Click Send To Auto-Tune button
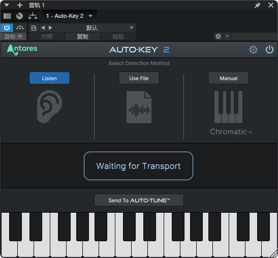278x258 pixels. click(x=139, y=200)
